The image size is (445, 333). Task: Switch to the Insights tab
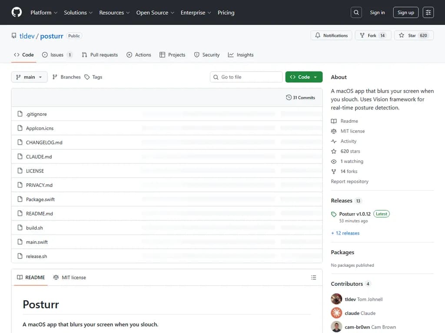(x=240, y=55)
